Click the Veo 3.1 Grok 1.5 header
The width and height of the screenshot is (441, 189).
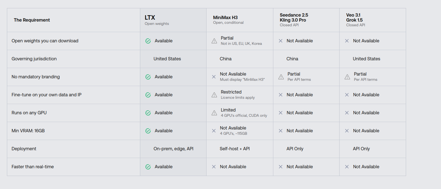pyautogui.click(x=373, y=20)
